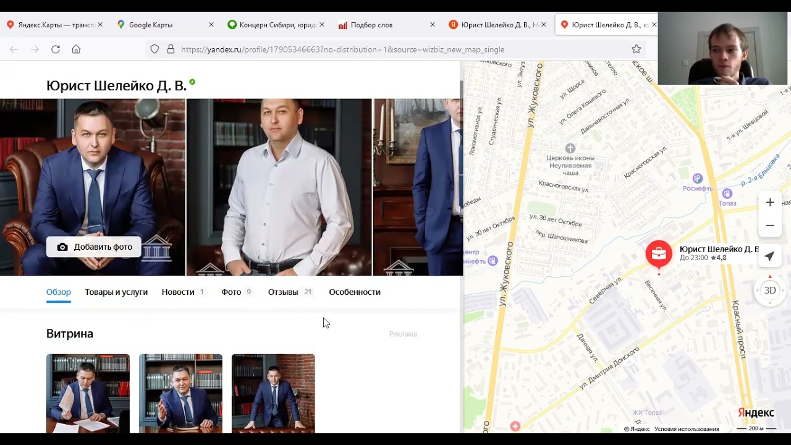Click the Центр Роснефть marker by ул. Жуковского

click(493, 261)
